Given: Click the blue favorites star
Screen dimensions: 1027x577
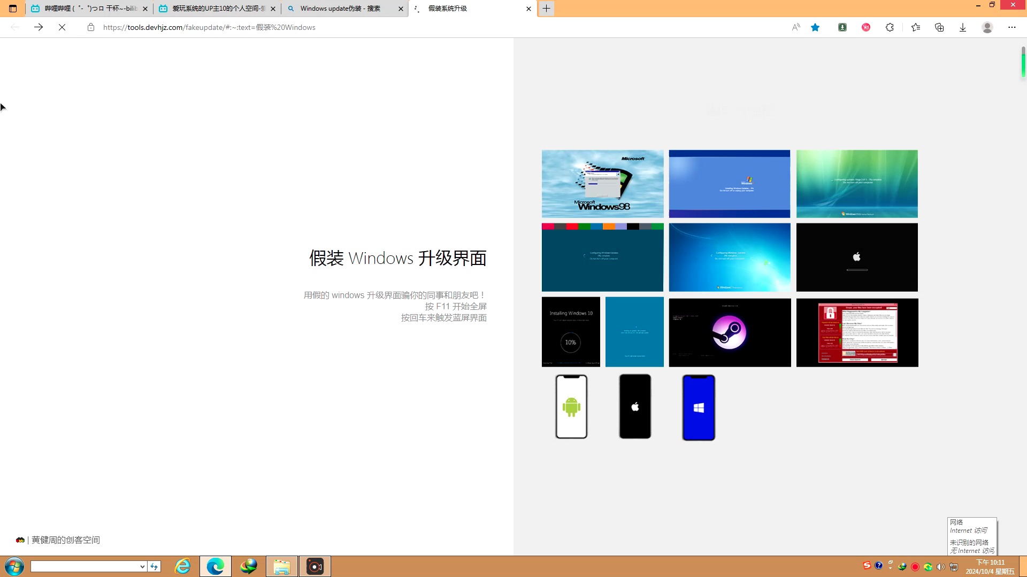Looking at the screenshot, I should click(x=815, y=27).
